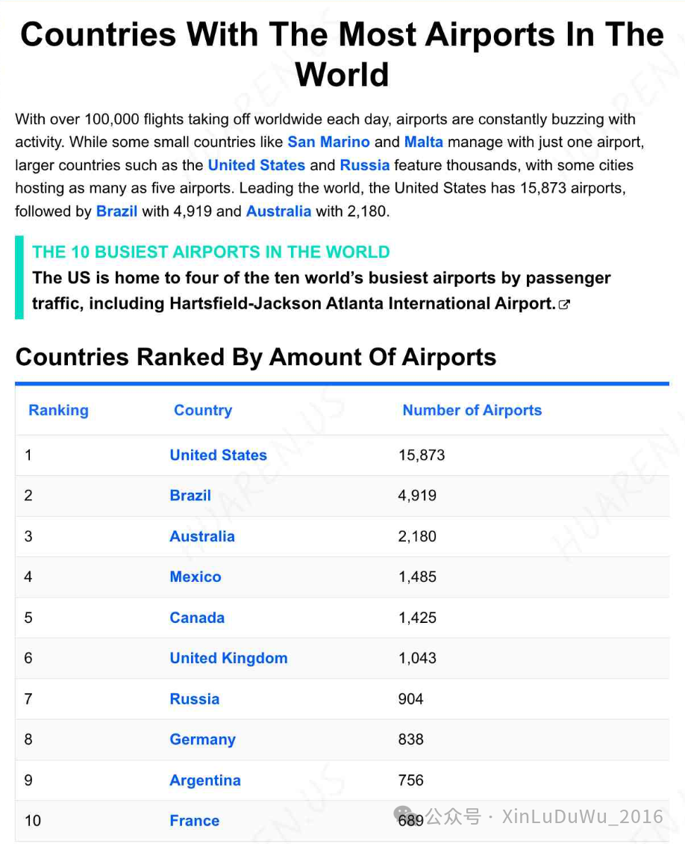Open the Brazil link in the intro paragraph
The image size is (685, 844).
(116, 211)
